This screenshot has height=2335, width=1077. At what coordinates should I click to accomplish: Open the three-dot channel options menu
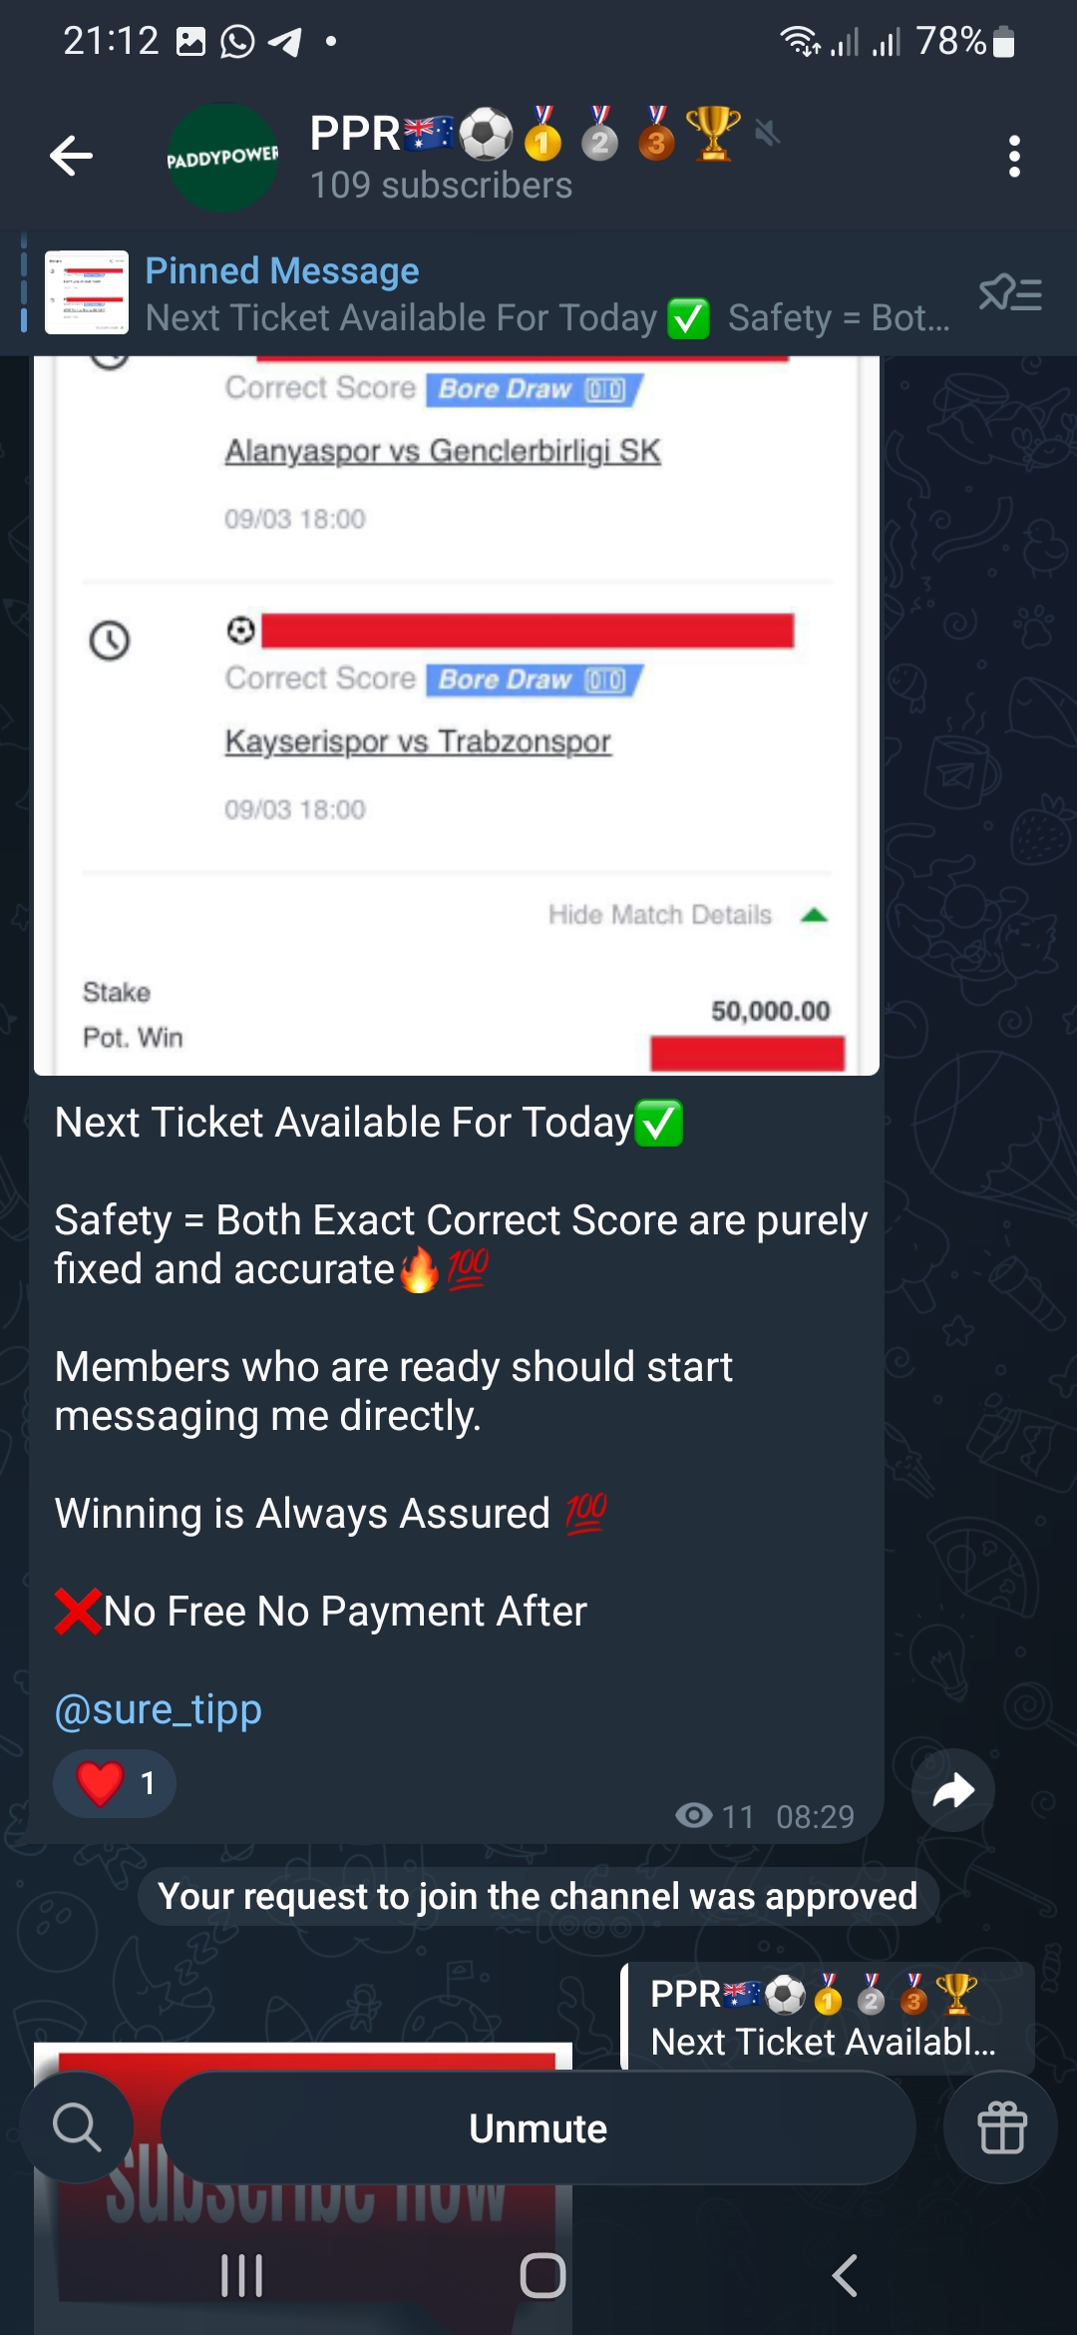1014,157
